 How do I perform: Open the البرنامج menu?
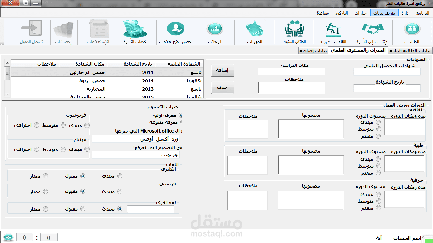click(x=422, y=13)
